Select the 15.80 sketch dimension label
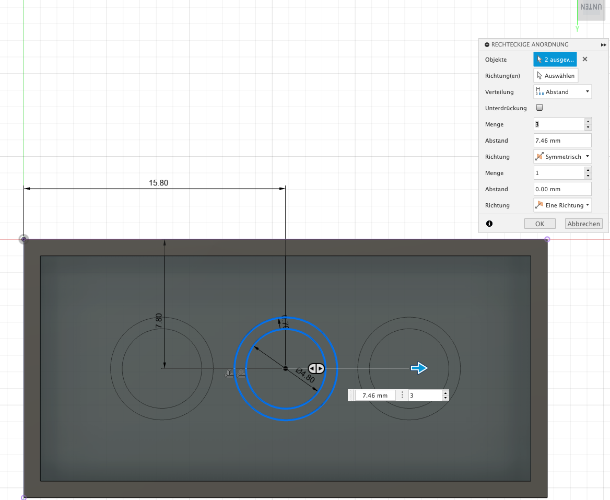The height and width of the screenshot is (500, 610). click(x=159, y=183)
